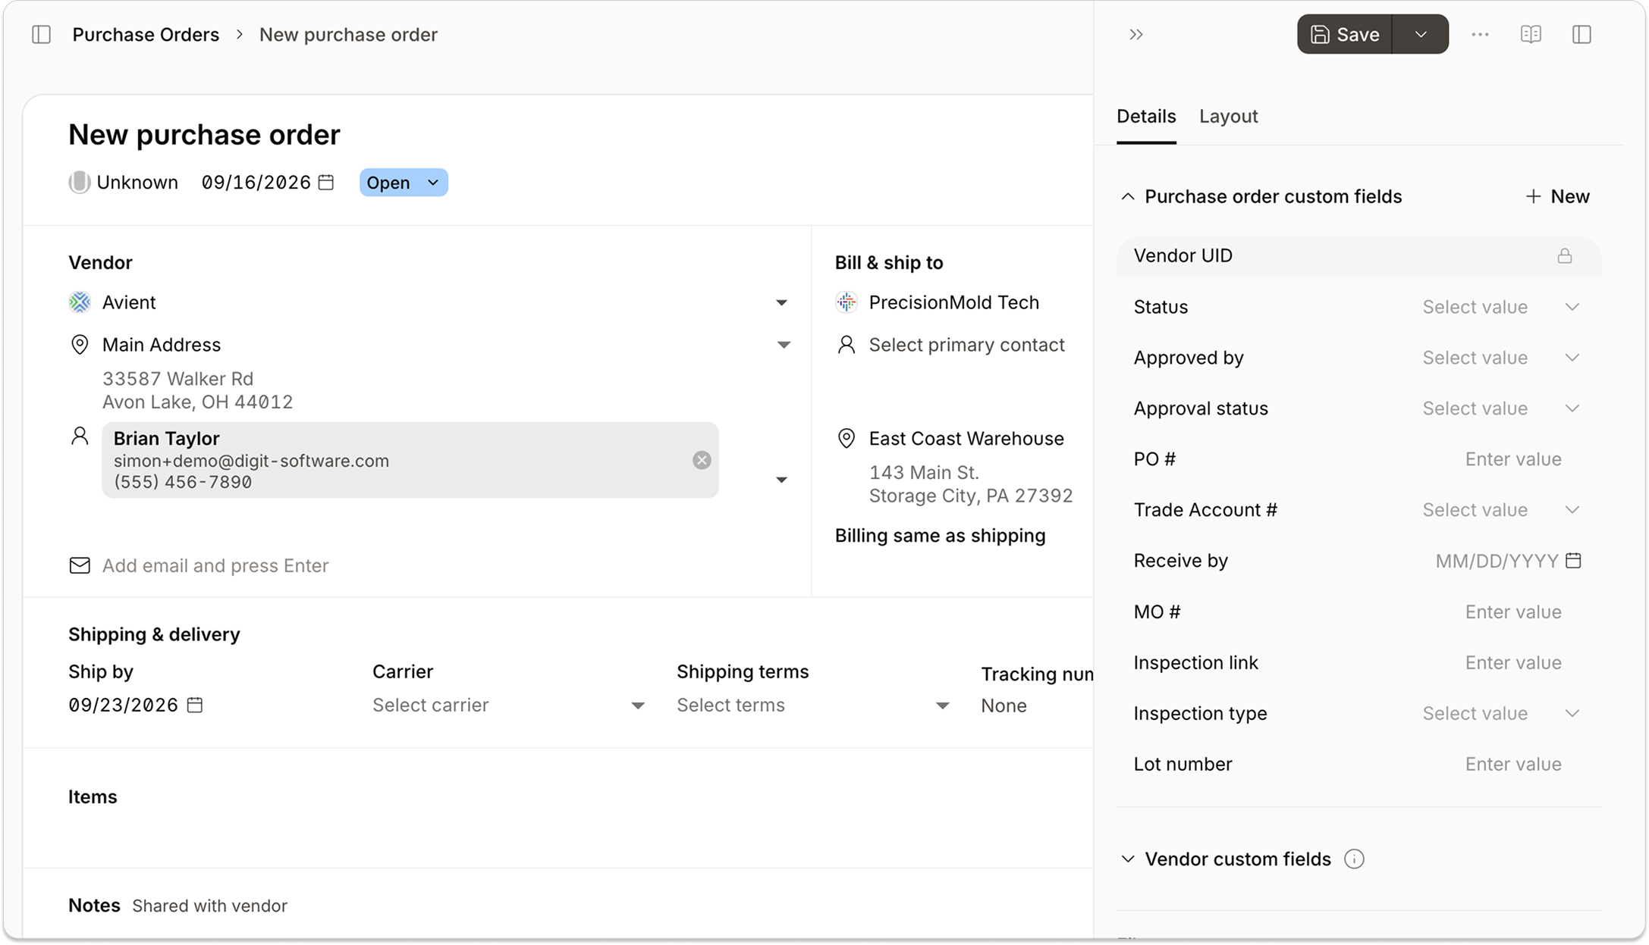Open calendar next to 09/16/2026 date

[326, 183]
